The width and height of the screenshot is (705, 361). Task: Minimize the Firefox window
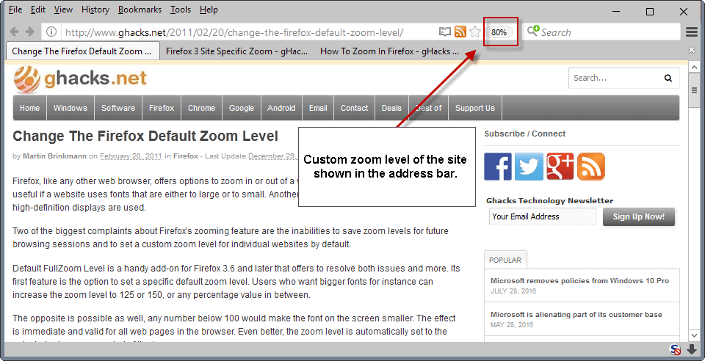point(616,12)
